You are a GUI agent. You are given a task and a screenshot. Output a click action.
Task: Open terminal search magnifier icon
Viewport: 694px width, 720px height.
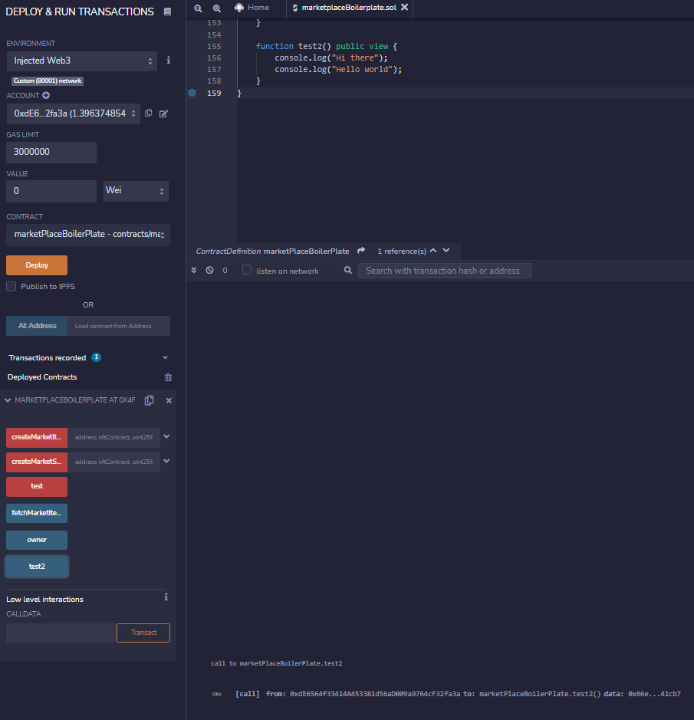tap(347, 270)
